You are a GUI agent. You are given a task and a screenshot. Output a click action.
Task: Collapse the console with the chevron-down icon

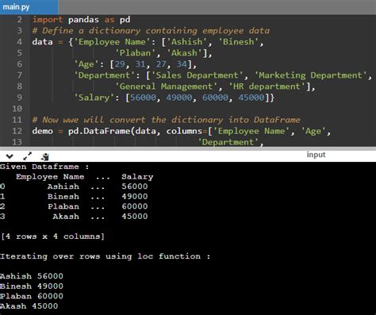10,156
